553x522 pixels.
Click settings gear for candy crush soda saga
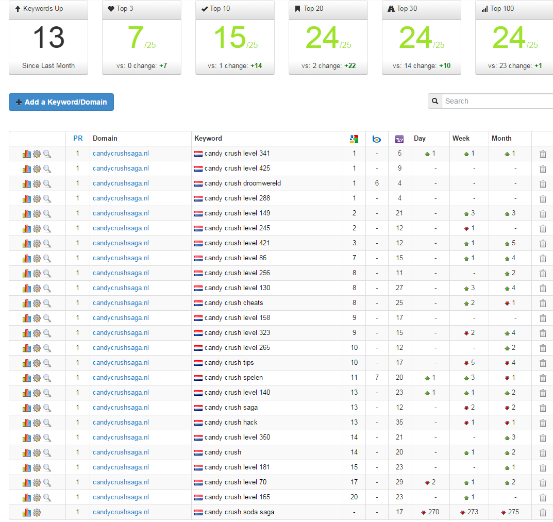[37, 513]
